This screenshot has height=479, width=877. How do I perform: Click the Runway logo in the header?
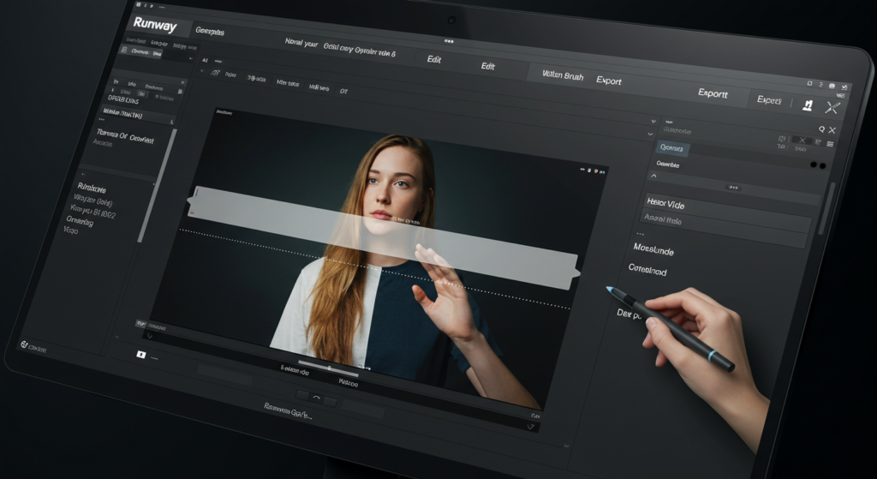(x=154, y=26)
